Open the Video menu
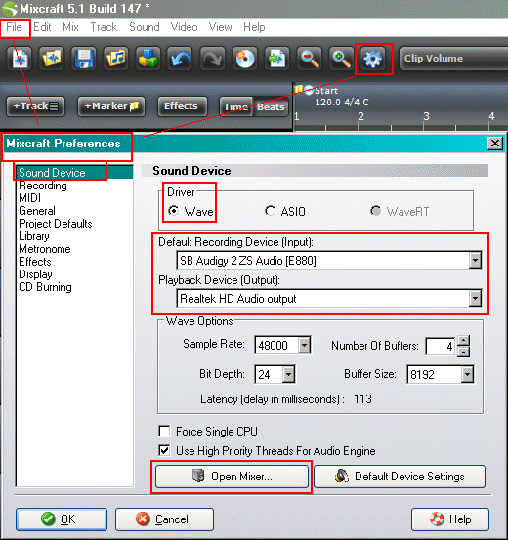 click(x=185, y=27)
